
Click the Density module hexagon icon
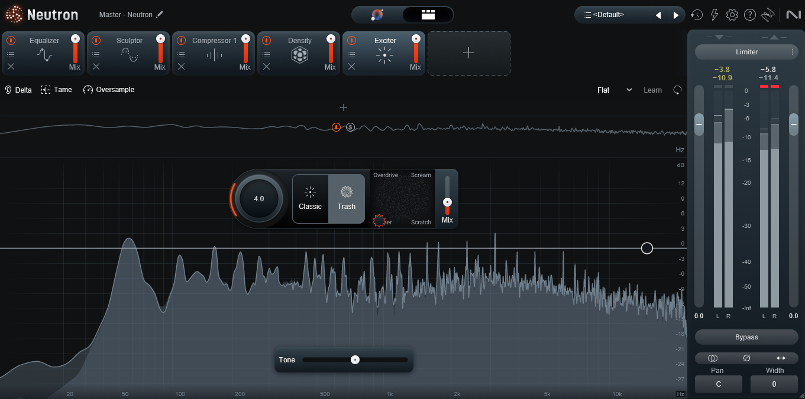tap(300, 55)
